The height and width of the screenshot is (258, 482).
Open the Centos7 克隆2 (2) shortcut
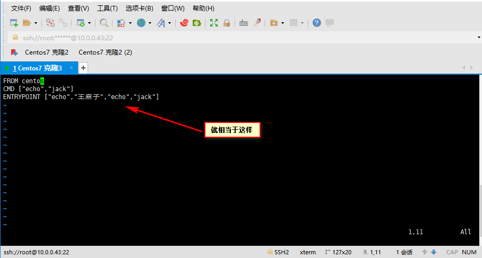[105, 52]
